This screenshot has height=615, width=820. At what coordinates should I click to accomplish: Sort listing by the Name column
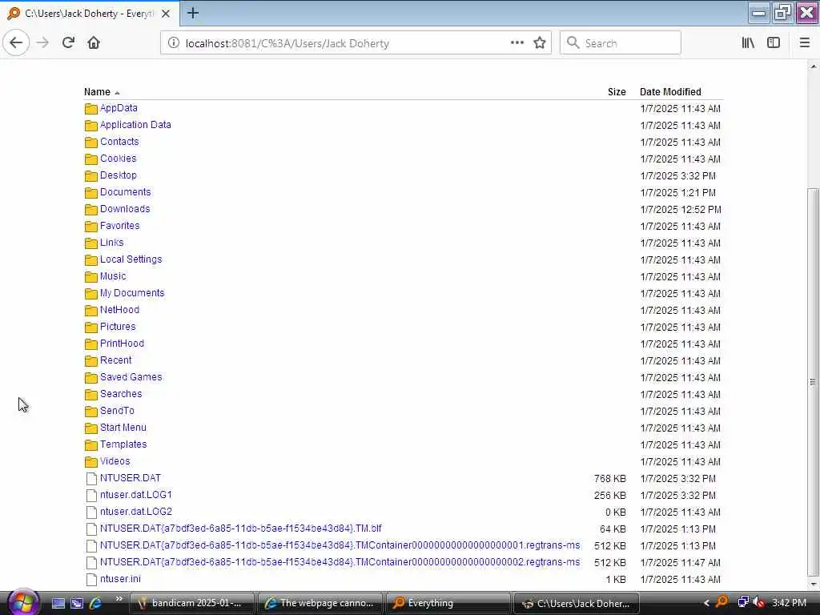click(x=97, y=92)
